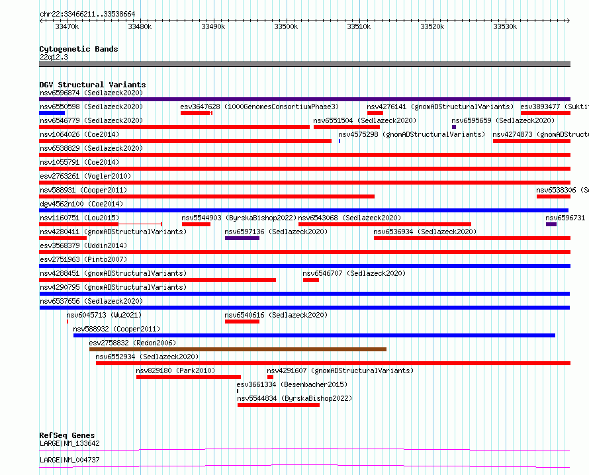Open nsv1160751 (Lou2015) label
Screen dimensions: 589x475
tap(79, 218)
